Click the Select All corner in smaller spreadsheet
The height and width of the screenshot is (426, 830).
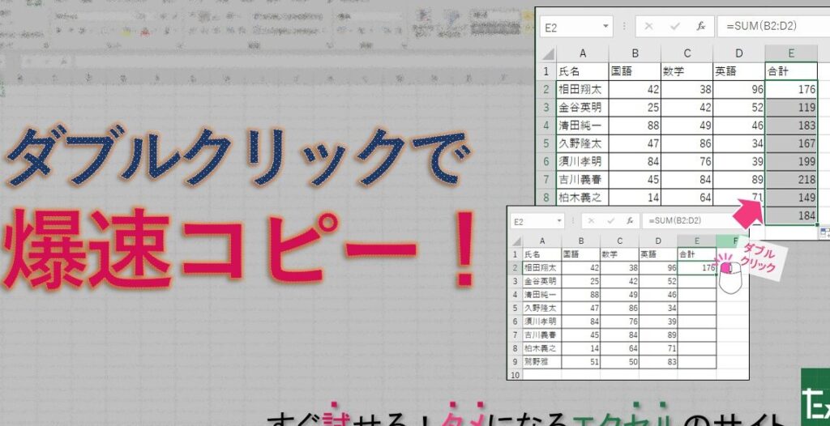click(x=514, y=240)
